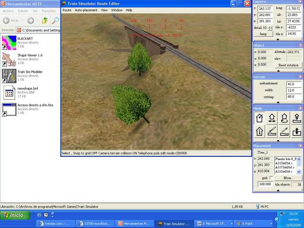304x228 pixels.
Task: Click the explorer Up folder icon
Action: pyautogui.click(x=45, y=20)
